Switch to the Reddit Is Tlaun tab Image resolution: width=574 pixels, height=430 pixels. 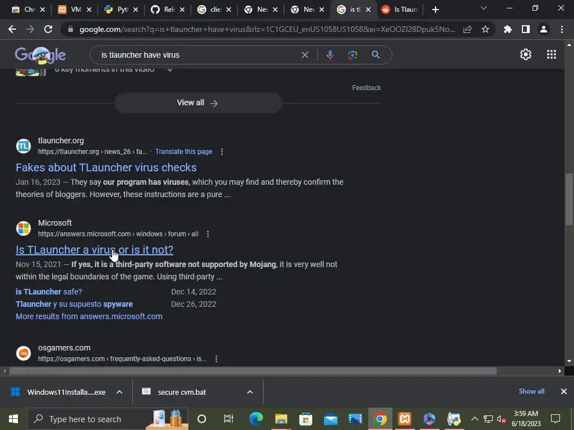coord(400,10)
